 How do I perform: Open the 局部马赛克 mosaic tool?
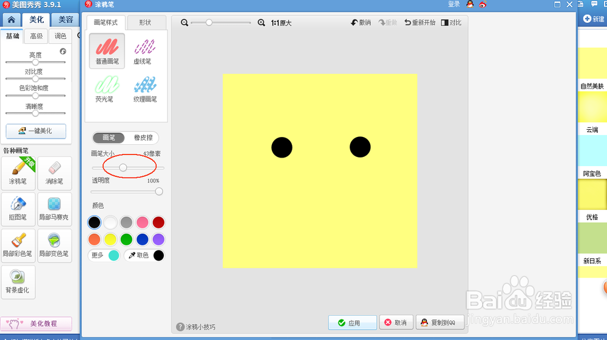point(55,209)
